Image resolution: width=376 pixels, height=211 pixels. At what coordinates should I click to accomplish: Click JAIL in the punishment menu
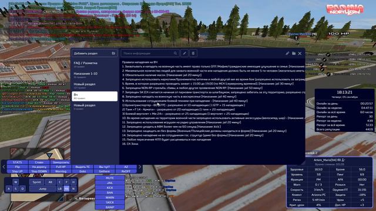coord(110,183)
